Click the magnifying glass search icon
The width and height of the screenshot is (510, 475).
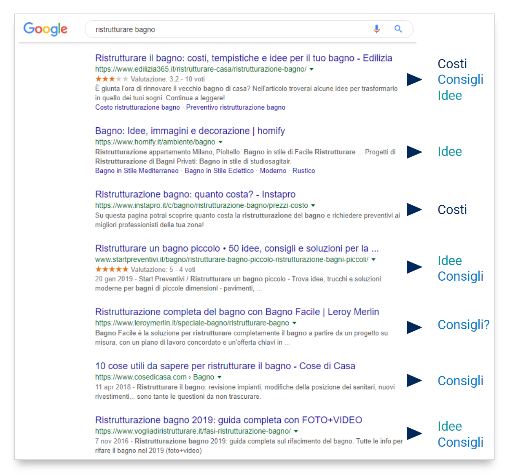tap(398, 29)
